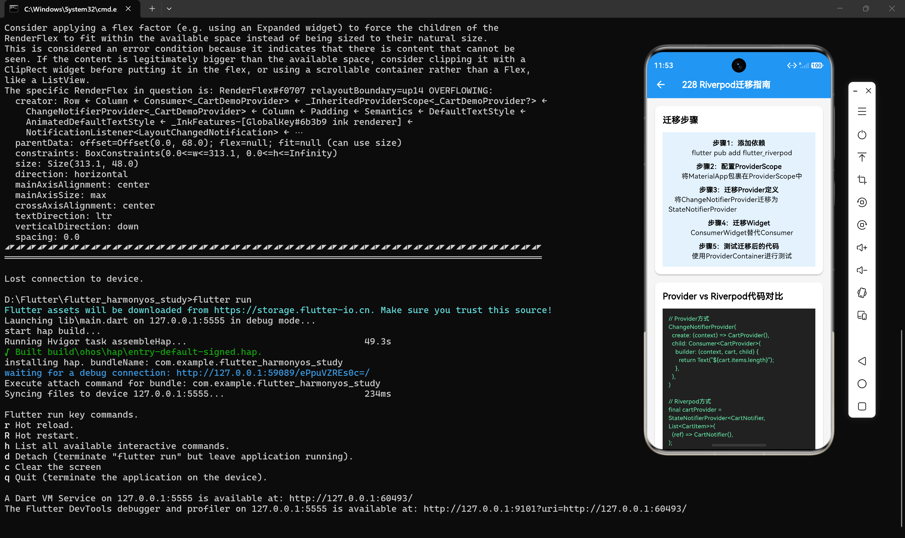
Task: Click '使用ProviderContainer进行测试' text in phone
Action: pyautogui.click(x=742, y=256)
